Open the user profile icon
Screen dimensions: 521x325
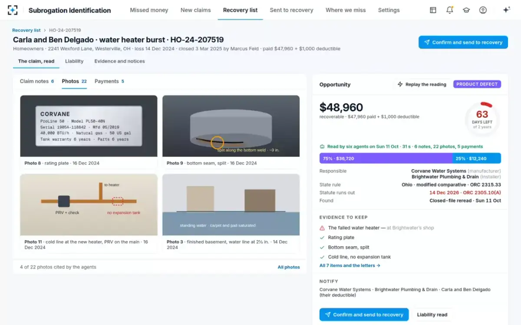point(483,10)
